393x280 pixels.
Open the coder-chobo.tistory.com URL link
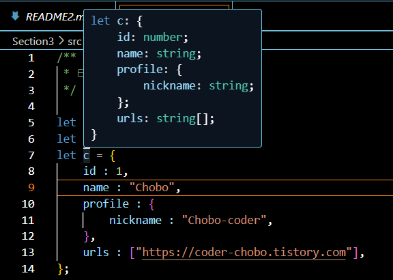coord(244,253)
